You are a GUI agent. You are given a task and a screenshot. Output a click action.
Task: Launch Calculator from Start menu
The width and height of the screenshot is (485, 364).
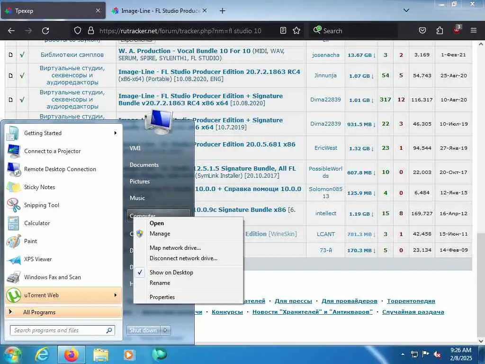63,223
